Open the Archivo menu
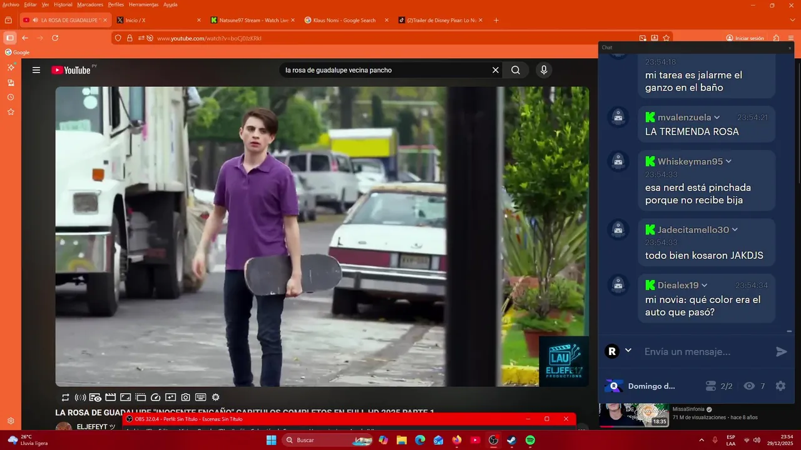The image size is (801, 450). pos(11,4)
